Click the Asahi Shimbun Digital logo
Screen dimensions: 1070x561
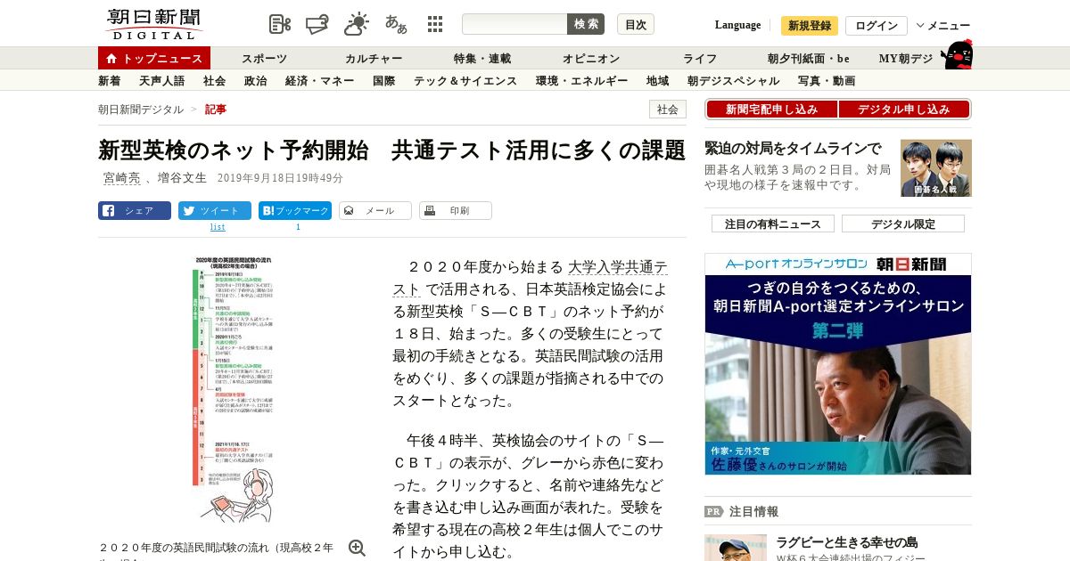coord(153,23)
